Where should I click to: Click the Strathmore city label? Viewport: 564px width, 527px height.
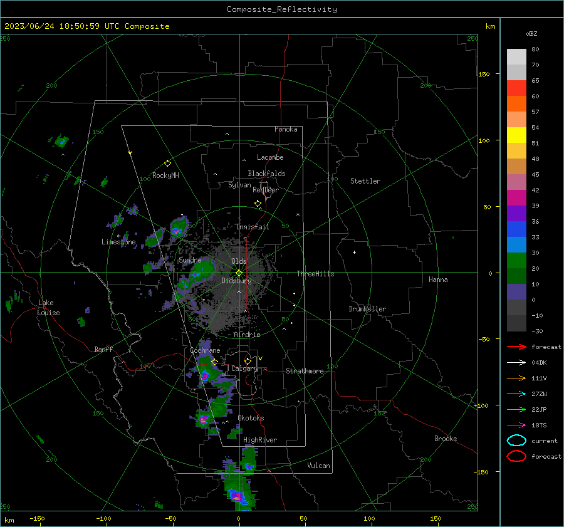[x=305, y=371]
